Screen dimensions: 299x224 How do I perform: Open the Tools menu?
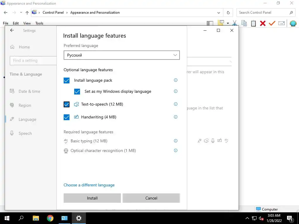coord(39,23)
